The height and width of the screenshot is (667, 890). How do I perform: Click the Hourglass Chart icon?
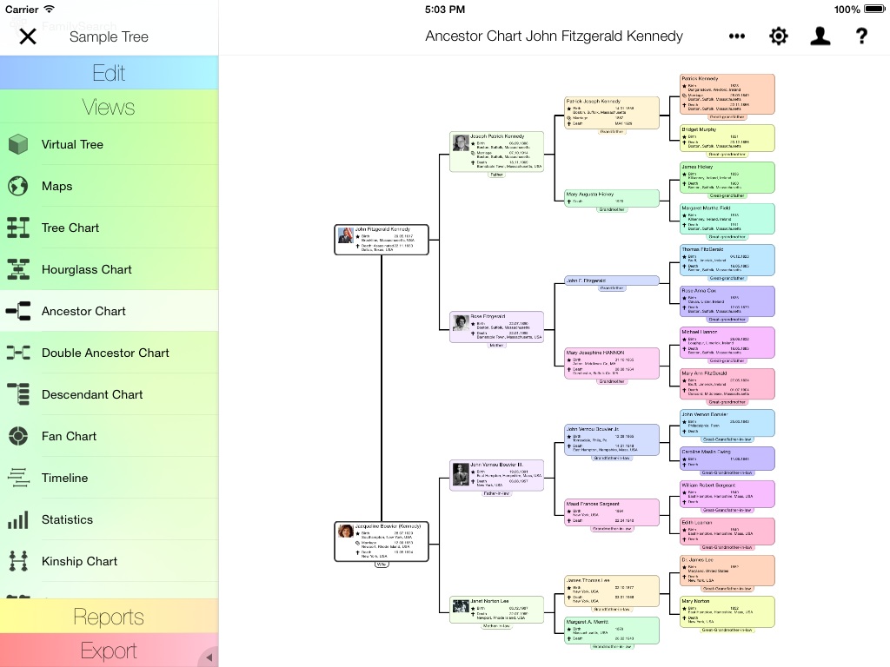[x=18, y=269]
